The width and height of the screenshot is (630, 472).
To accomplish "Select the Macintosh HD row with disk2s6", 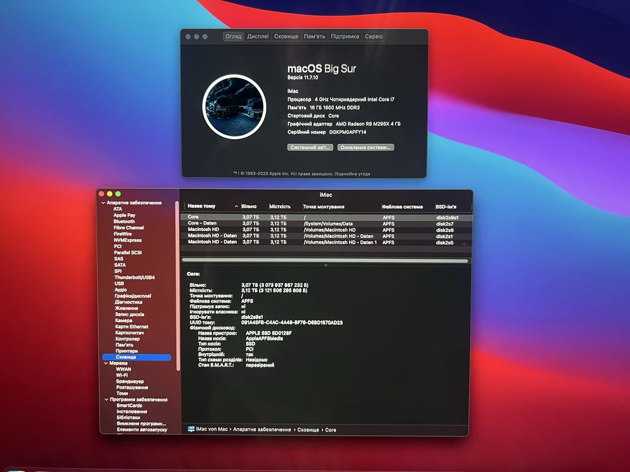I will coord(326,230).
